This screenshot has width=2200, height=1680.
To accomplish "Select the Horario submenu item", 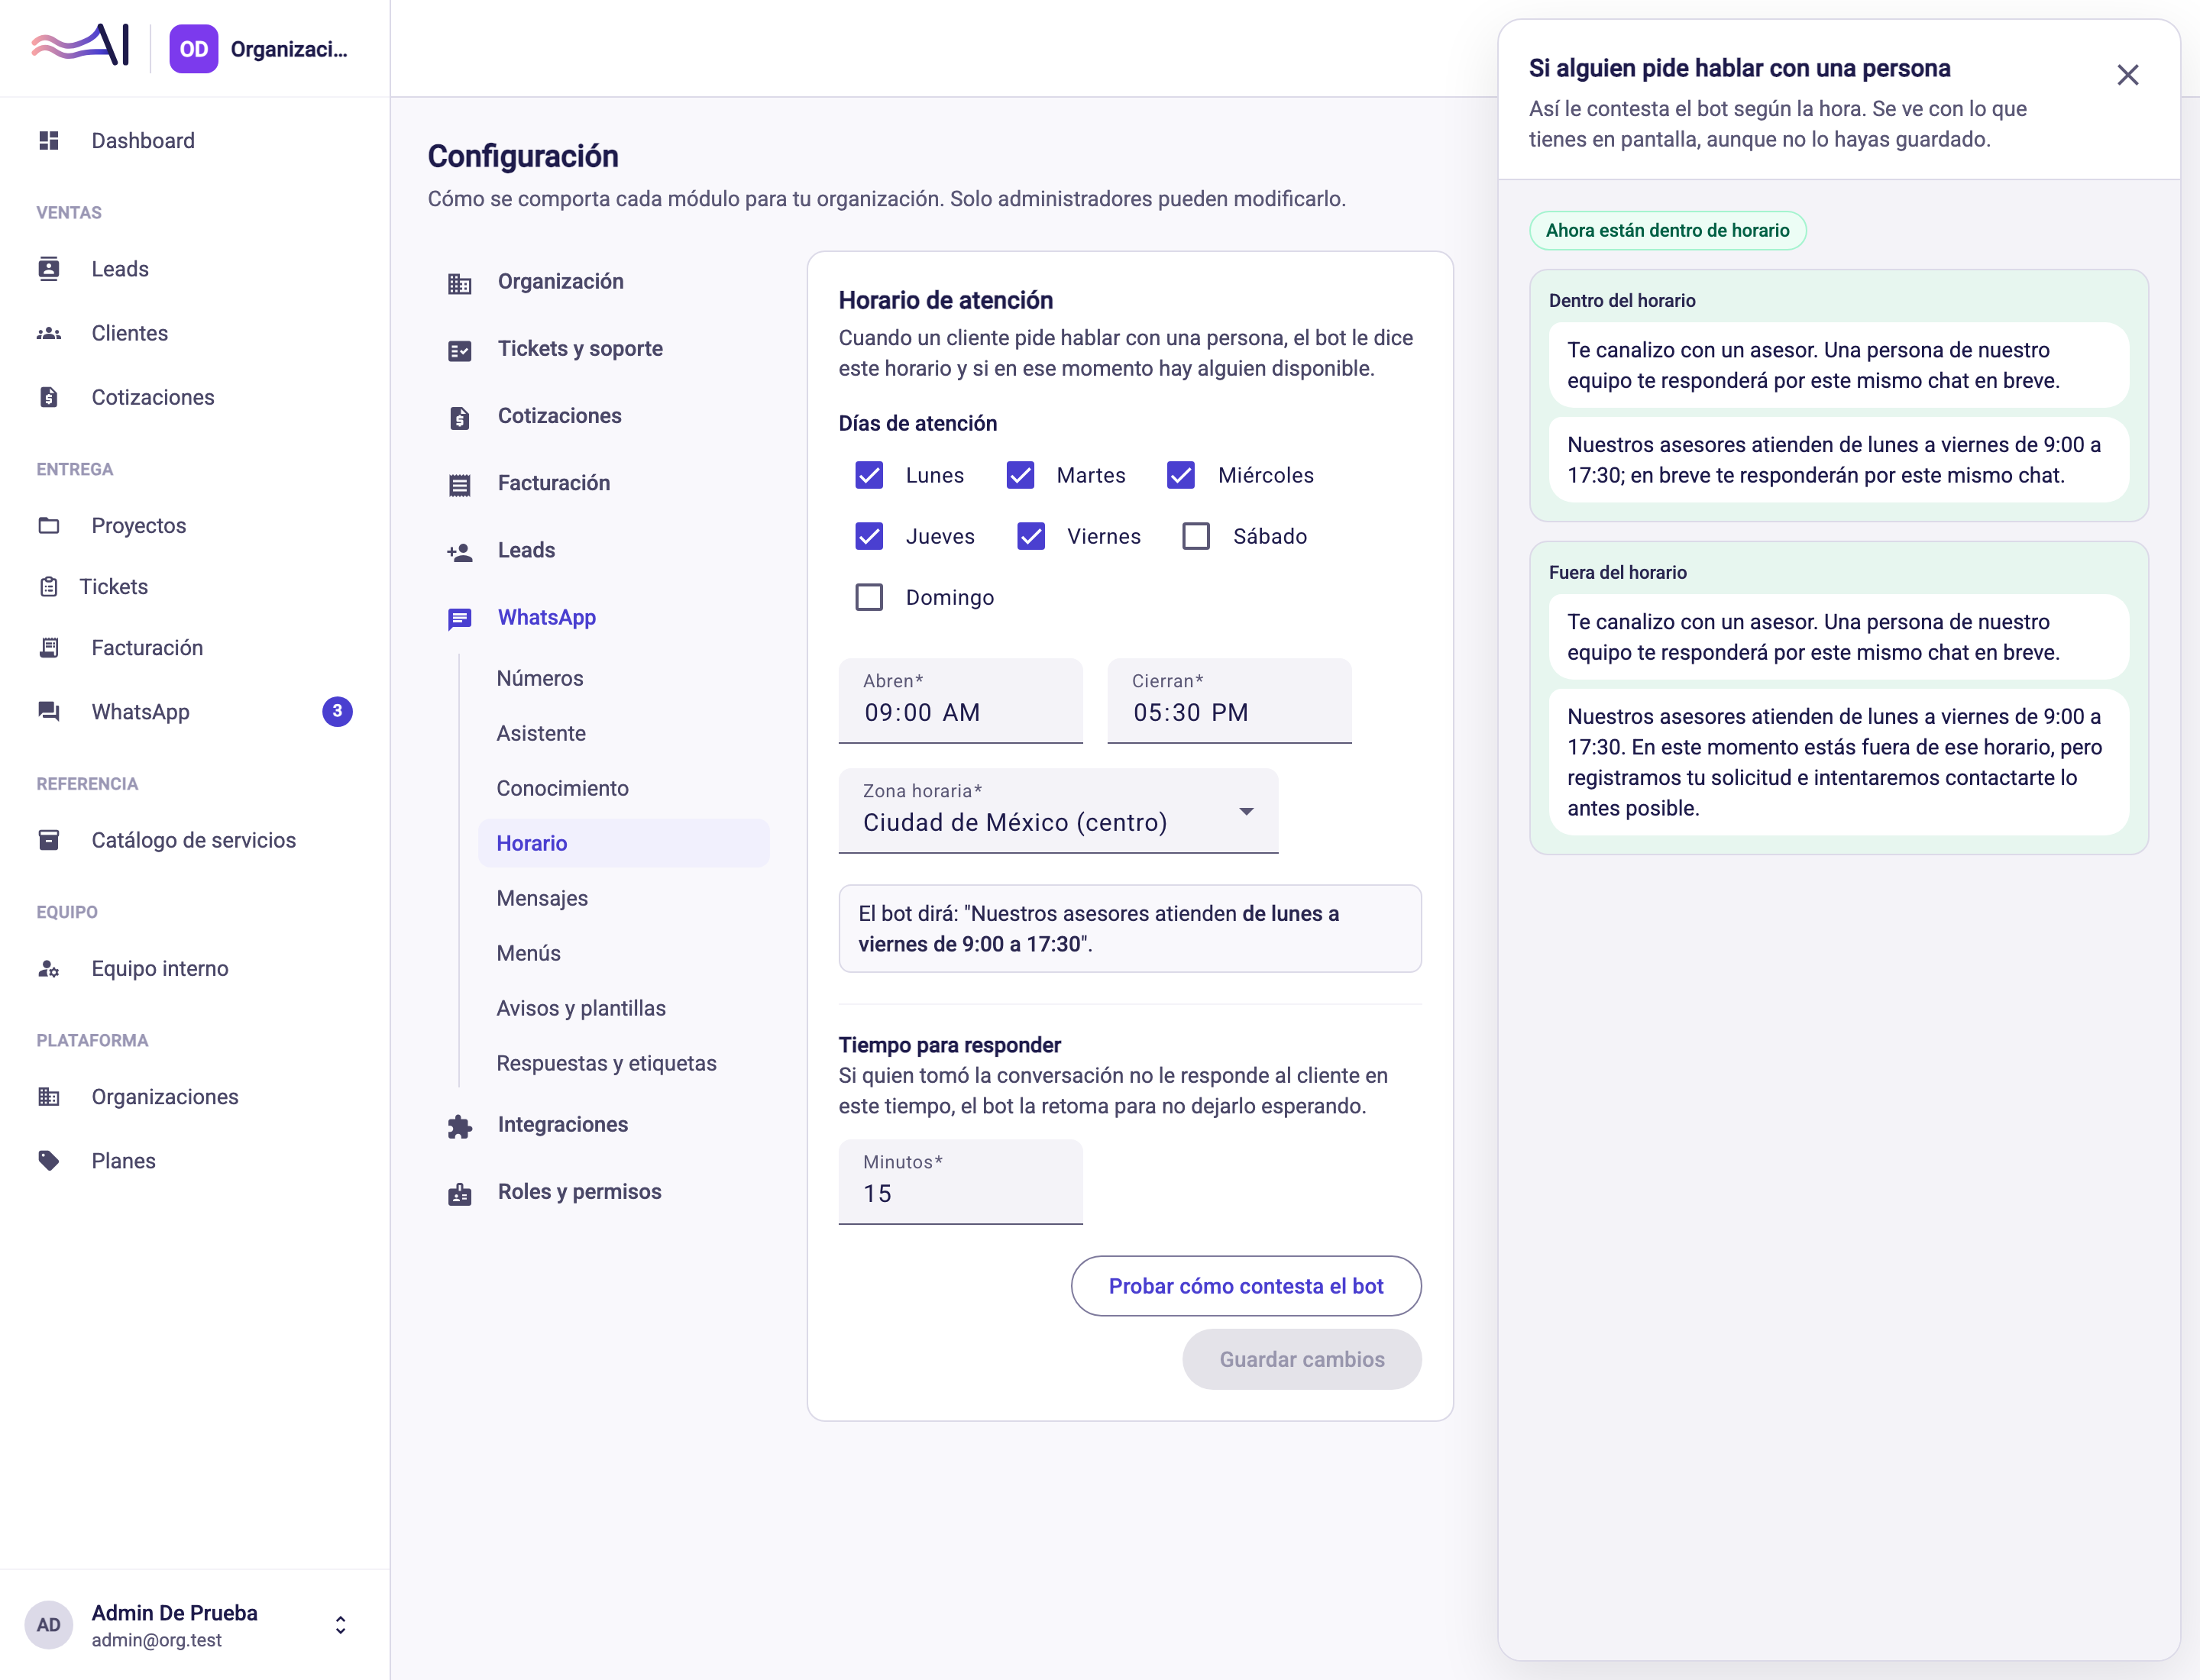I will click(624, 843).
